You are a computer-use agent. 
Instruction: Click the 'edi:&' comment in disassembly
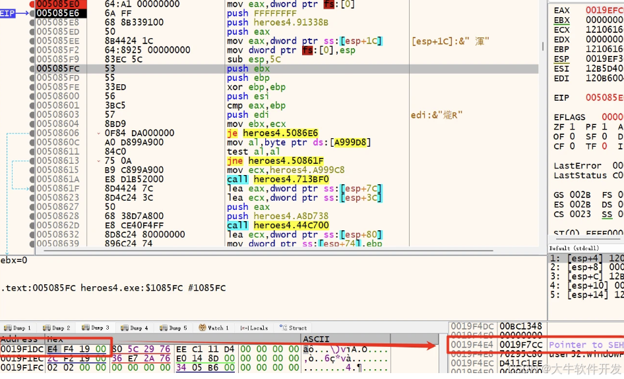(436, 115)
